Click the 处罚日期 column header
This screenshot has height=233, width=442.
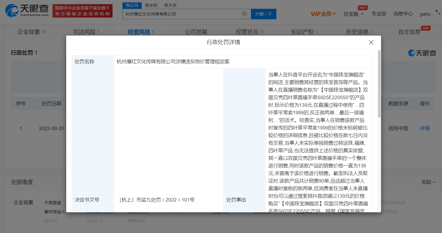51,104
